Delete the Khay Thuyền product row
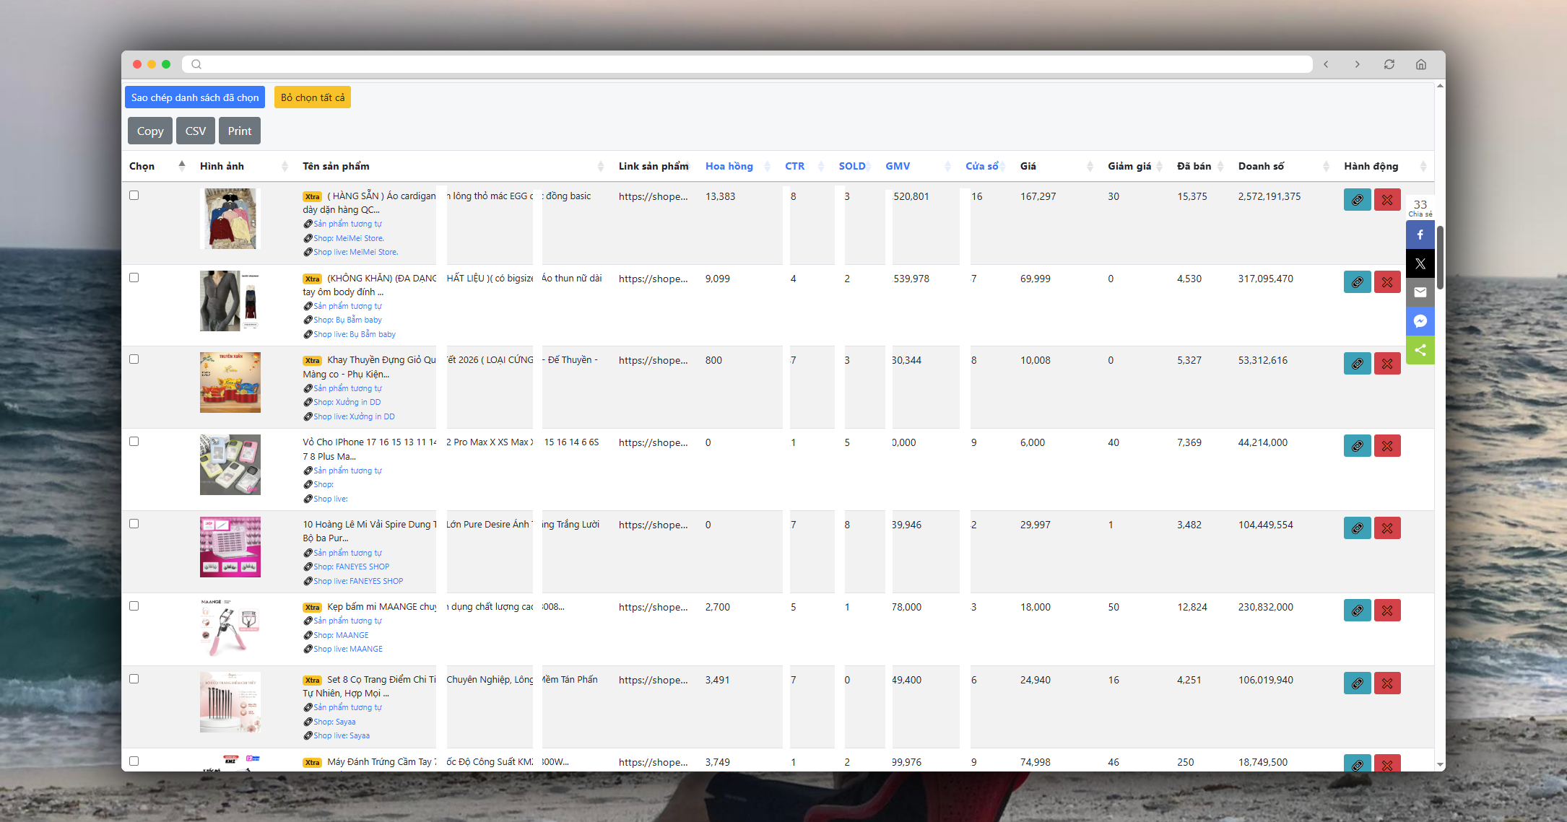This screenshot has width=1567, height=822. click(1386, 364)
